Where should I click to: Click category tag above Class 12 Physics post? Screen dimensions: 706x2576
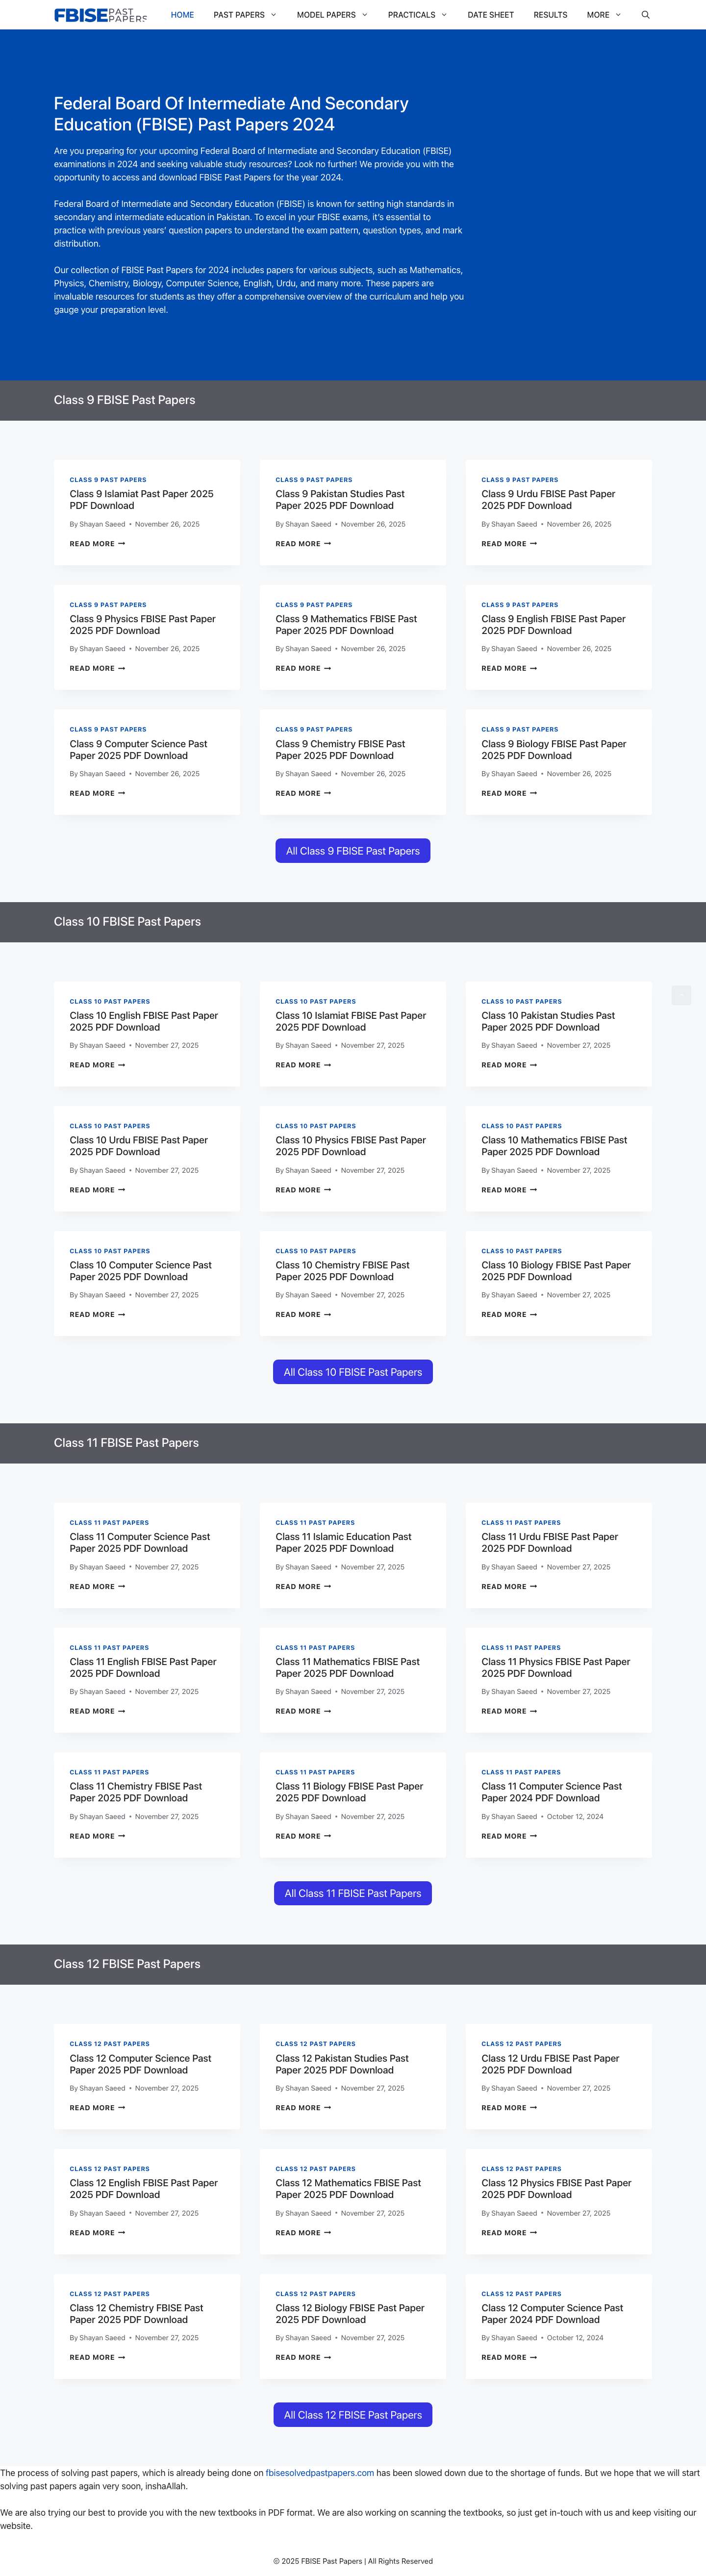click(x=521, y=2169)
